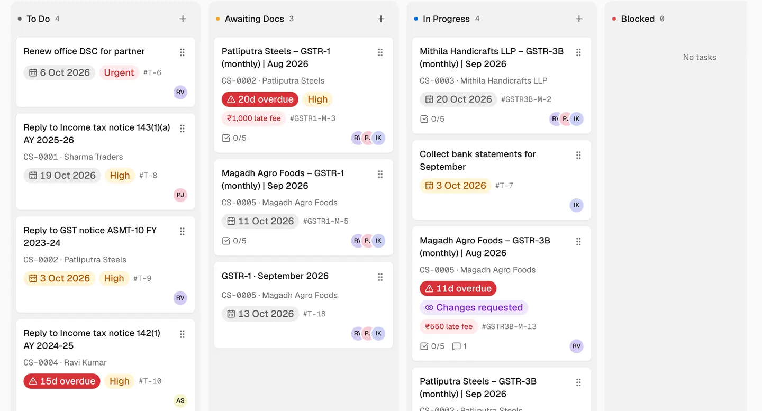Click drag handle on Patliputra Steels GSTR-1 card
This screenshot has width=762, height=411.
pos(380,52)
